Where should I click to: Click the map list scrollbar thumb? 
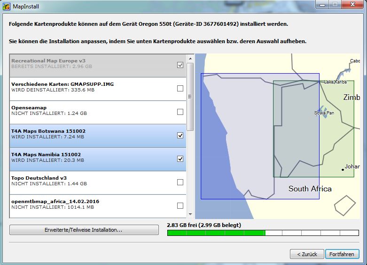(190, 97)
